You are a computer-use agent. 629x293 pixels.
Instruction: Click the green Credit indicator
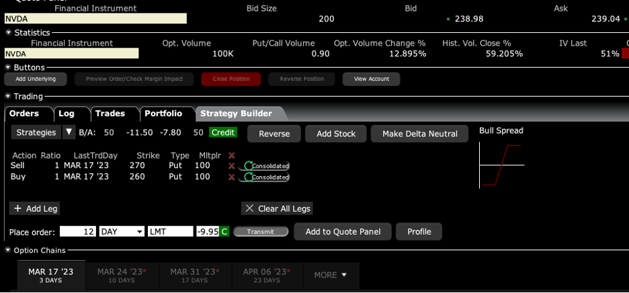click(222, 132)
